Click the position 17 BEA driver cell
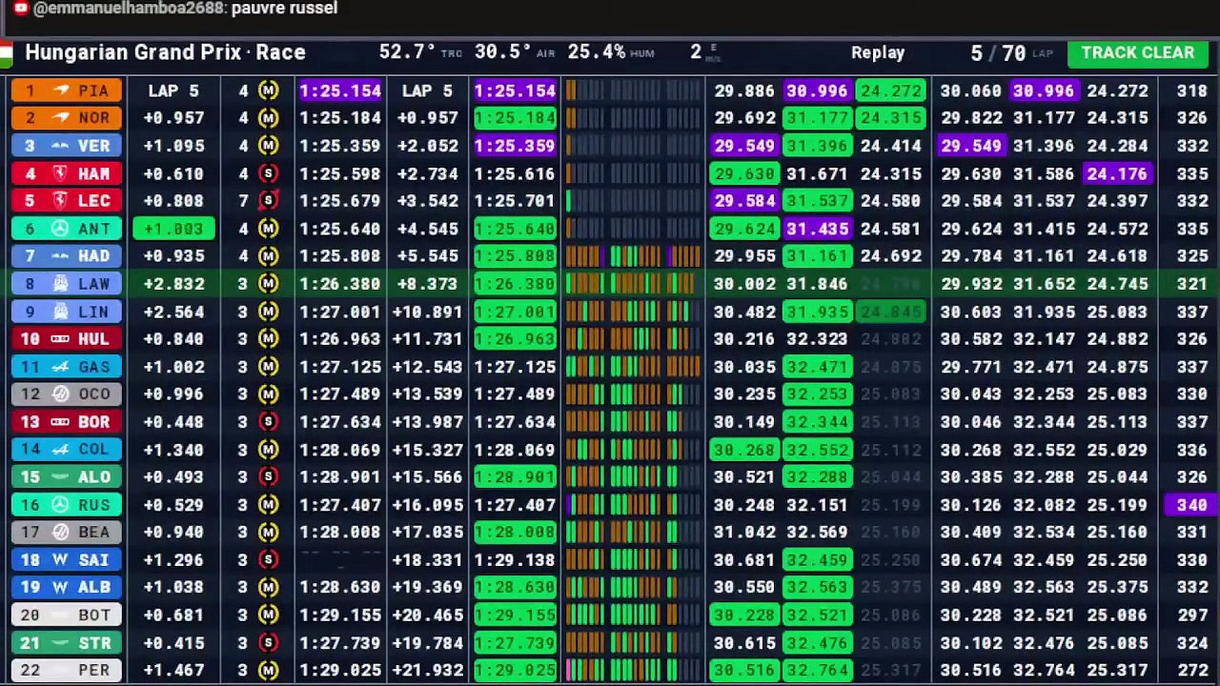Screen dimensions: 1220x686 [66, 533]
